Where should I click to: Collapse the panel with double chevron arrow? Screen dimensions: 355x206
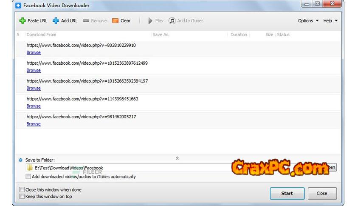(177, 158)
